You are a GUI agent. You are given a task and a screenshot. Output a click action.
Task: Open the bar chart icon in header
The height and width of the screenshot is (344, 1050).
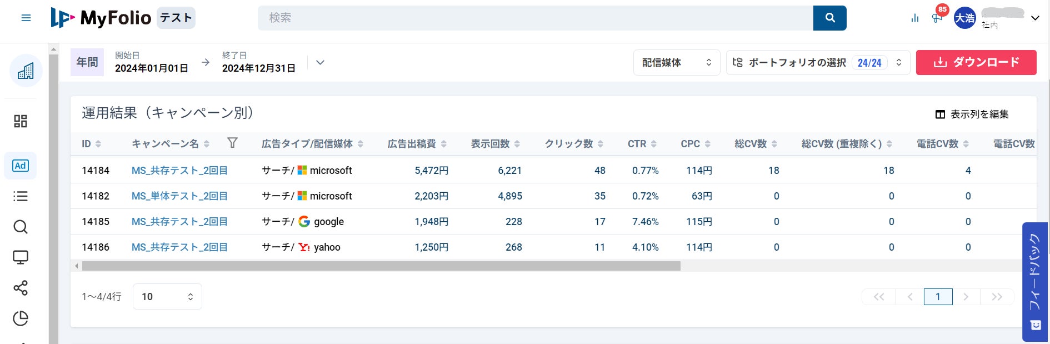click(x=915, y=18)
